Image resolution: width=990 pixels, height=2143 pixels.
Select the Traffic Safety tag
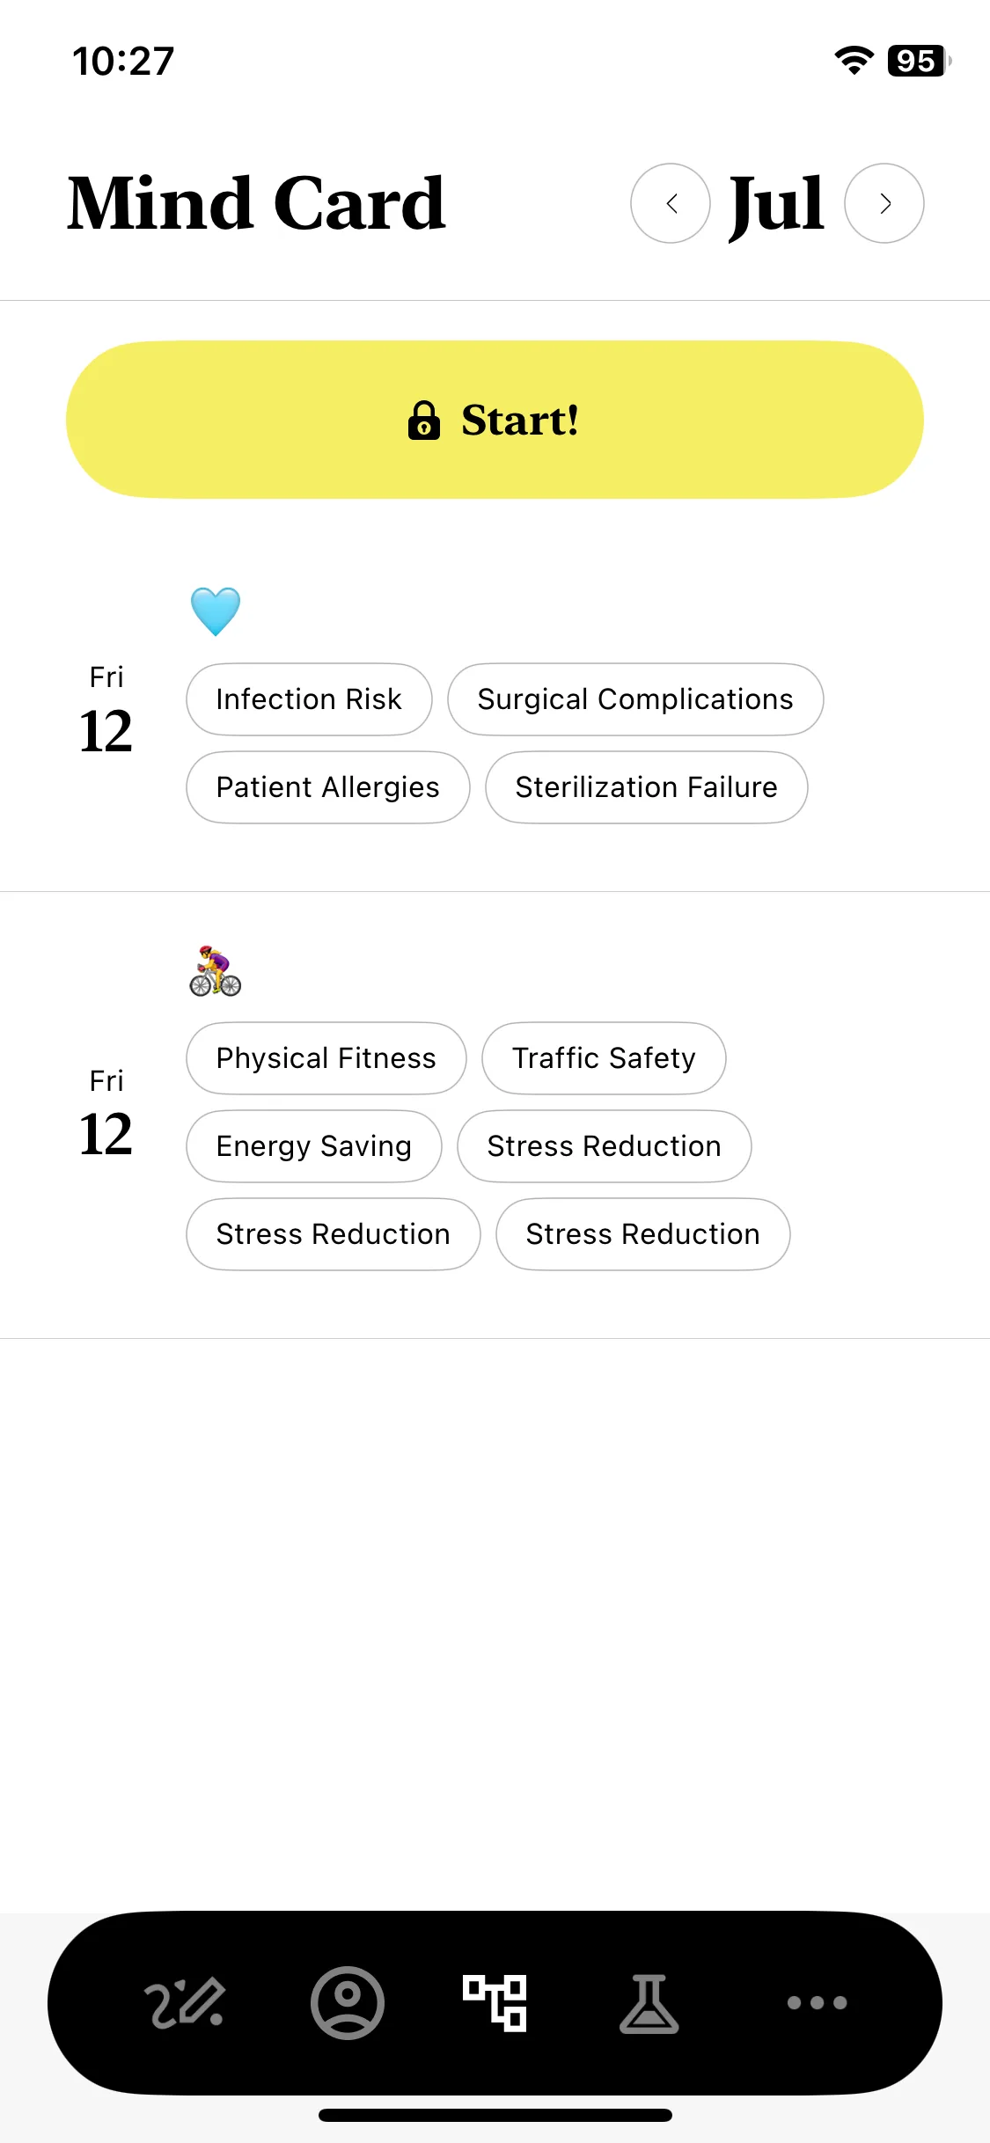tap(604, 1058)
